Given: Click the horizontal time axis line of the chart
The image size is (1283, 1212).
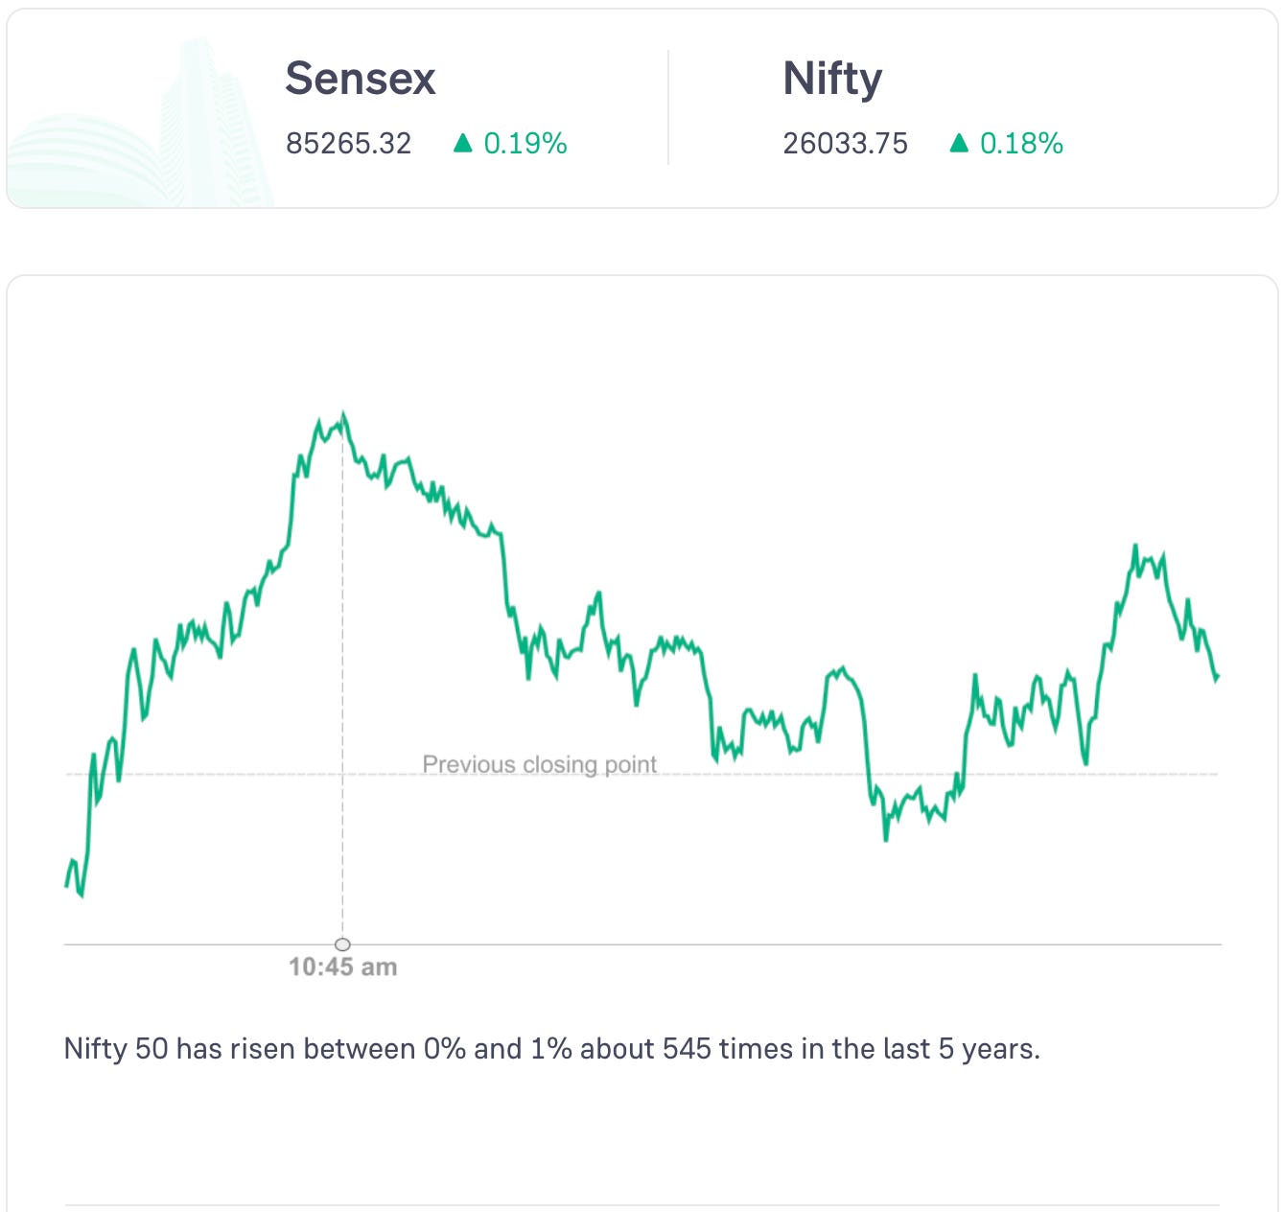Looking at the screenshot, I should click(767, 944).
